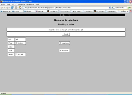Open the Herramientas menu
This screenshot has height=95, width=132.
pyautogui.click(x=30, y=4)
